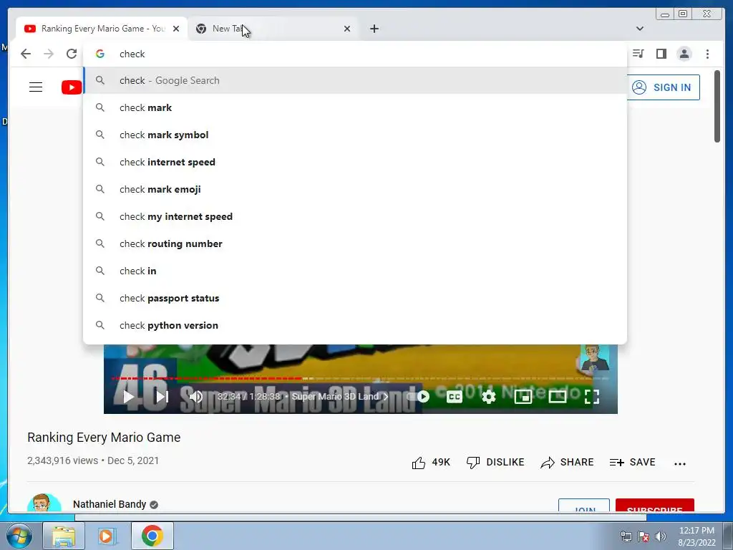Go back with the browser back arrow
Viewport: 733px width, 550px height.
click(26, 54)
